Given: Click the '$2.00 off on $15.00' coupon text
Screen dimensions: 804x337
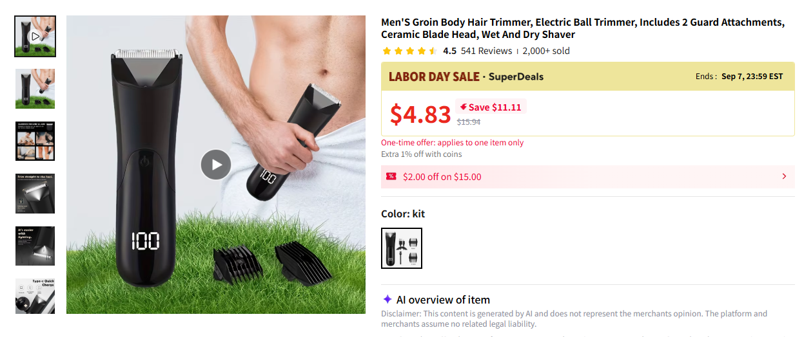Looking at the screenshot, I should coord(442,177).
